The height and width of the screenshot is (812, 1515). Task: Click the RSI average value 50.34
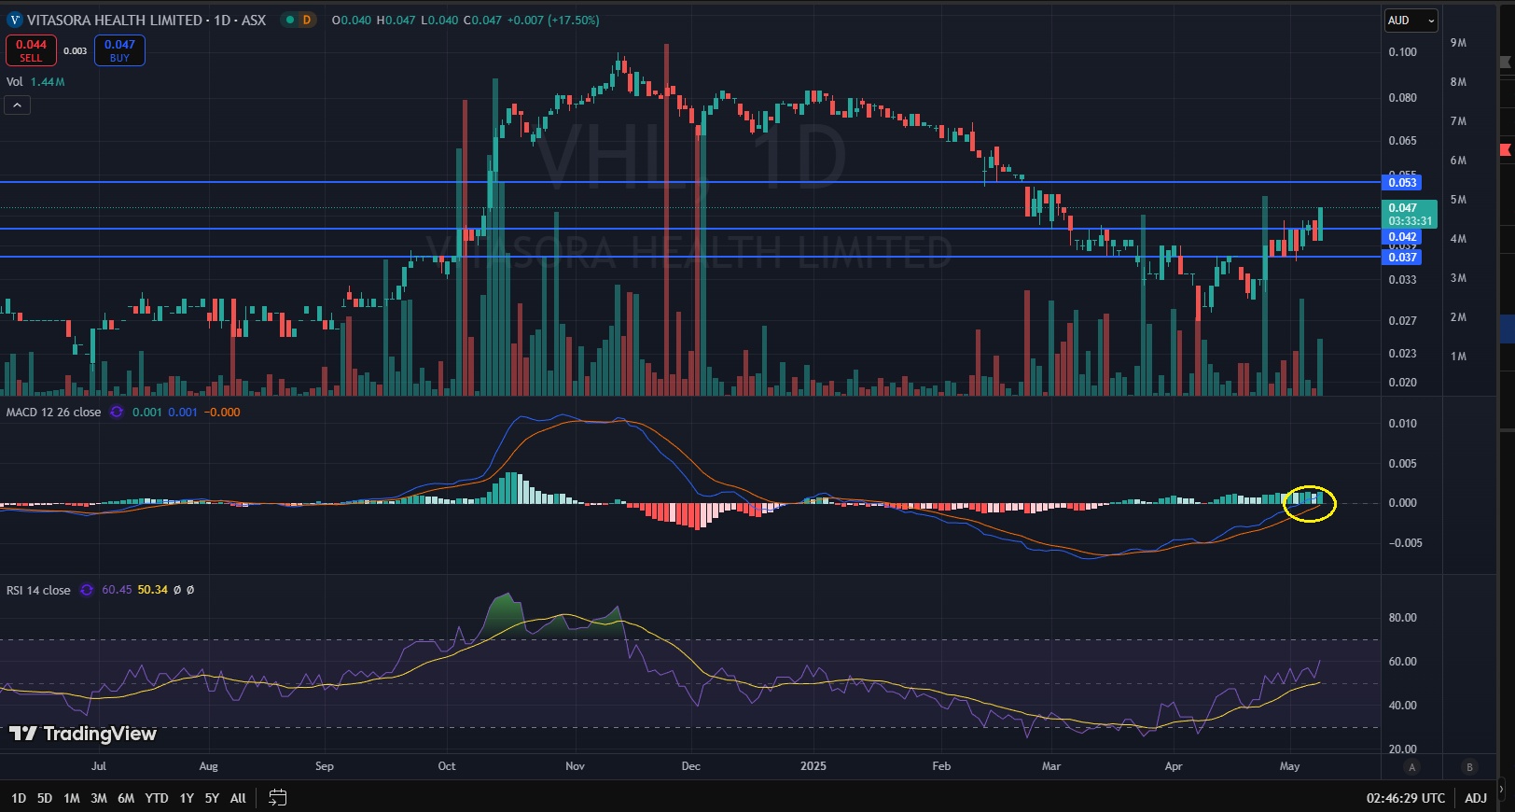coord(153,590)
